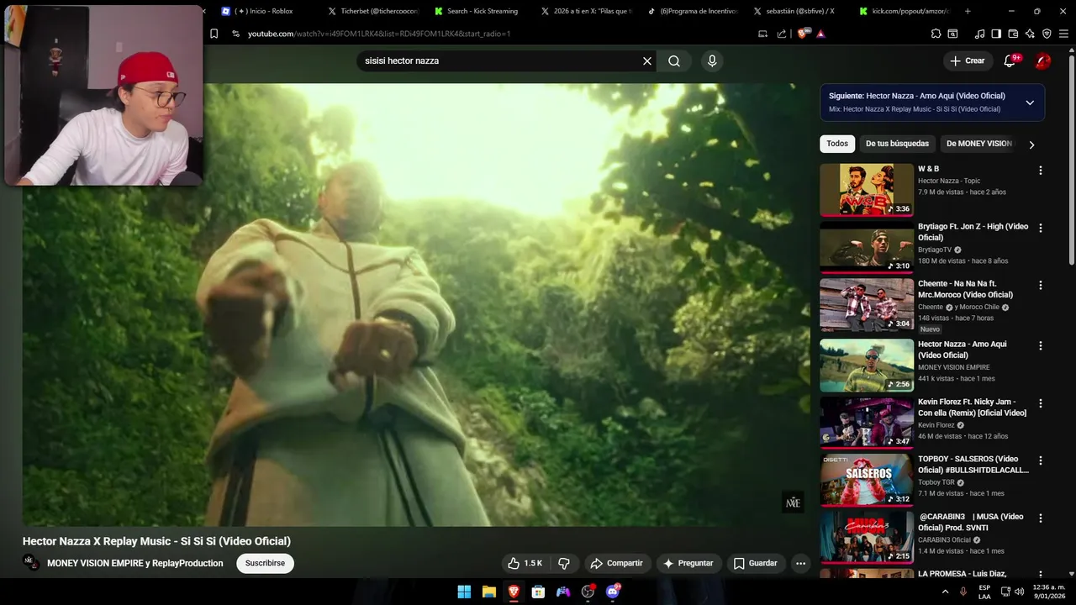Click the TOPBOY SALSEROS thumbnail

click(867, 480)
